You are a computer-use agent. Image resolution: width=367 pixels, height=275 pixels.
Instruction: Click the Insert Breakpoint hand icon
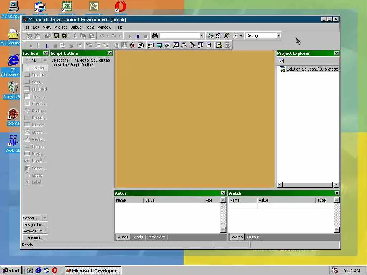point(116,45)
